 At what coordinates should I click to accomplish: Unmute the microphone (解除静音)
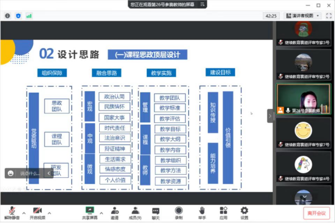pos(12,213)
